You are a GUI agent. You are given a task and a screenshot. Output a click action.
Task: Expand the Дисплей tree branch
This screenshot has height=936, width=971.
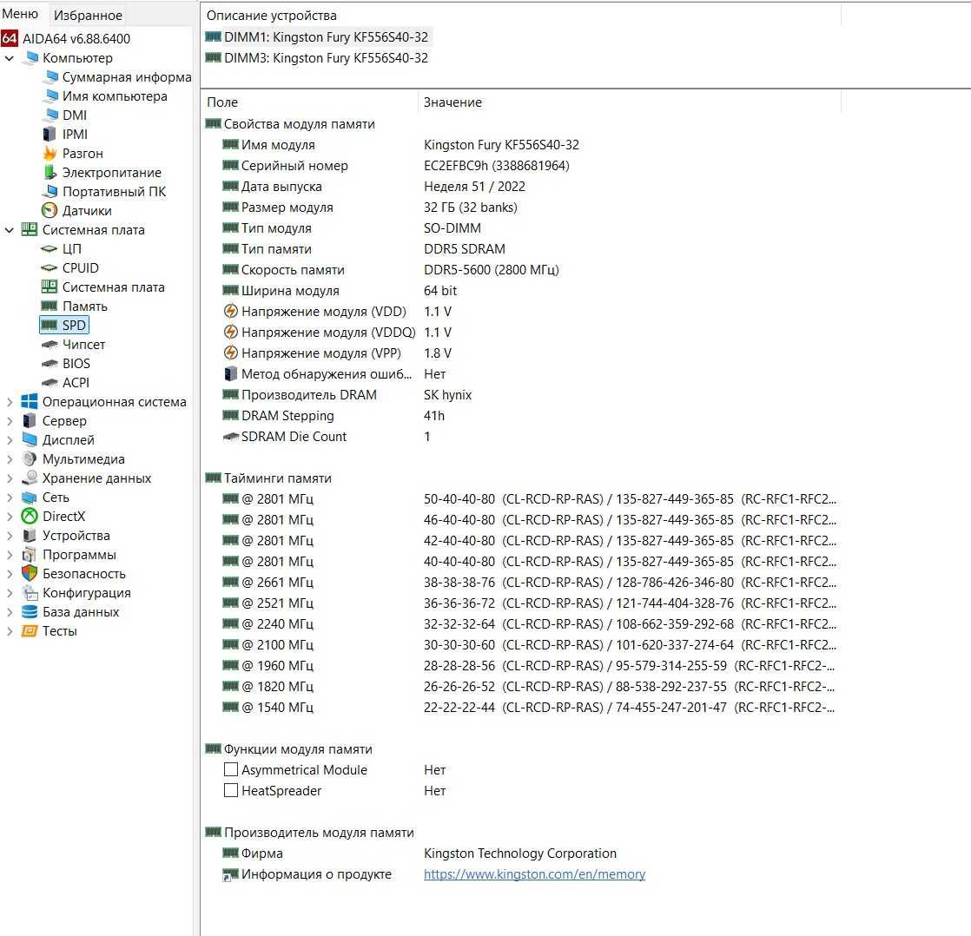click(10, 440)
